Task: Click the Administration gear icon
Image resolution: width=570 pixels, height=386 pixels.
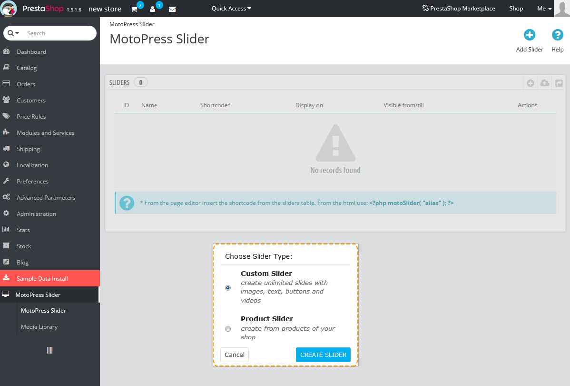Action: [6, 213]
